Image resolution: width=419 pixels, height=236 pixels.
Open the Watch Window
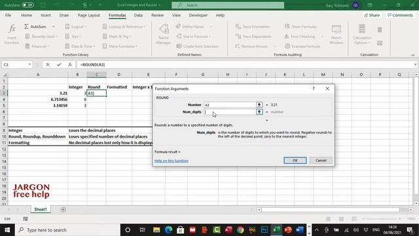336,34
